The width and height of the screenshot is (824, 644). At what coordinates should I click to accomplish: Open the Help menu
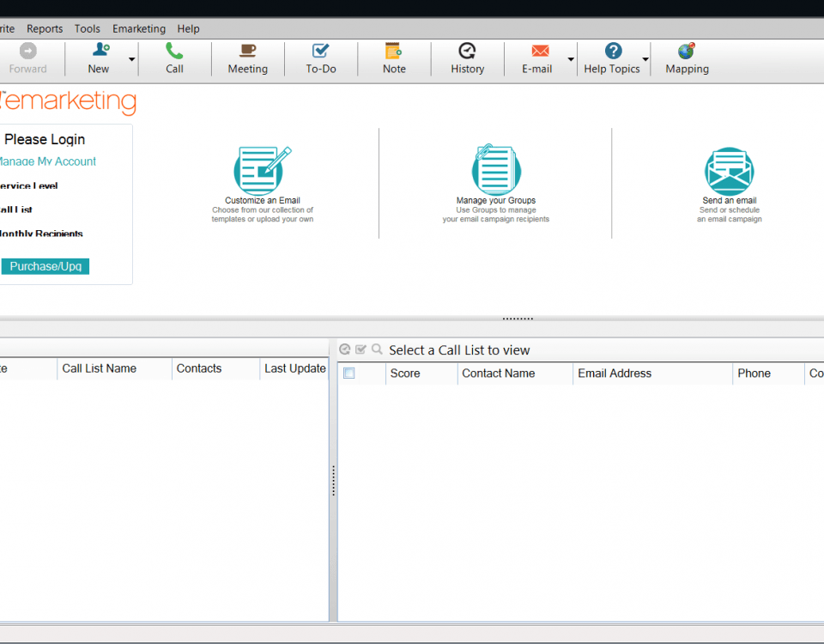click(x=188, y=29)
